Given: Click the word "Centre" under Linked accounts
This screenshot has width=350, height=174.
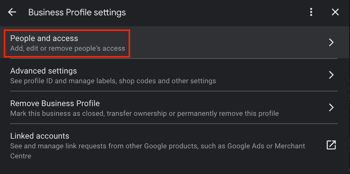Looking at the screenshot, I should [x=21, y=156].
